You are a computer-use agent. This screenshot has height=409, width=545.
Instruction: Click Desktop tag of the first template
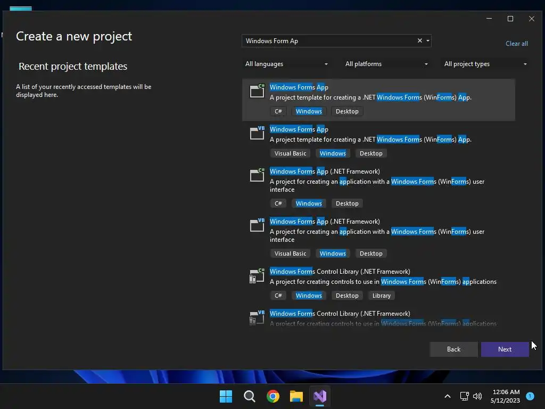347,111
